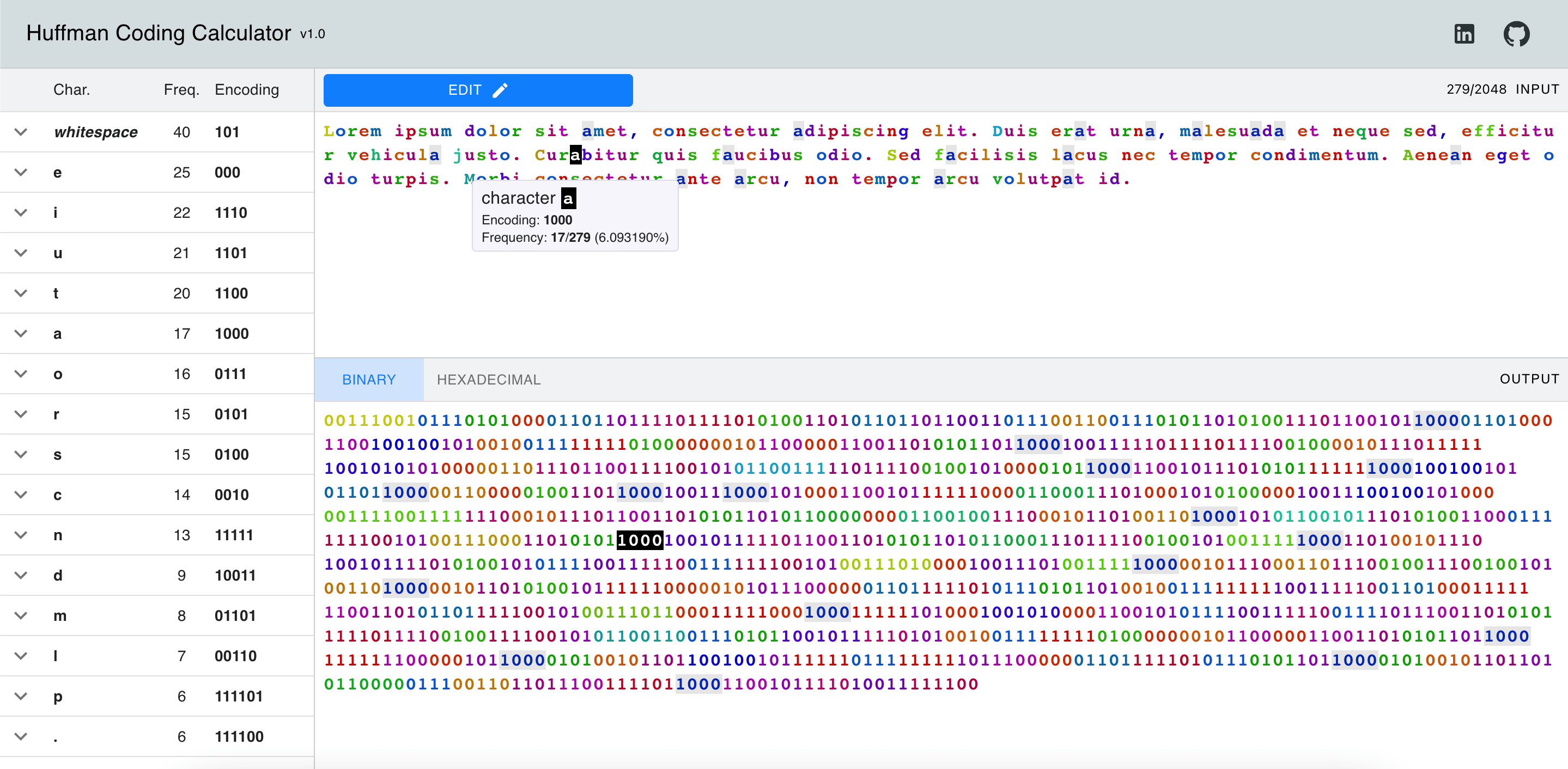Screen dimensions: 1568x769
Task: Select the 'whitespace' character label
Action: pos(95,132)
